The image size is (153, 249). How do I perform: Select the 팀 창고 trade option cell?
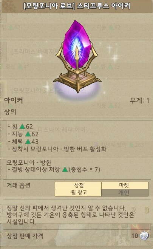tap(78, 193)
